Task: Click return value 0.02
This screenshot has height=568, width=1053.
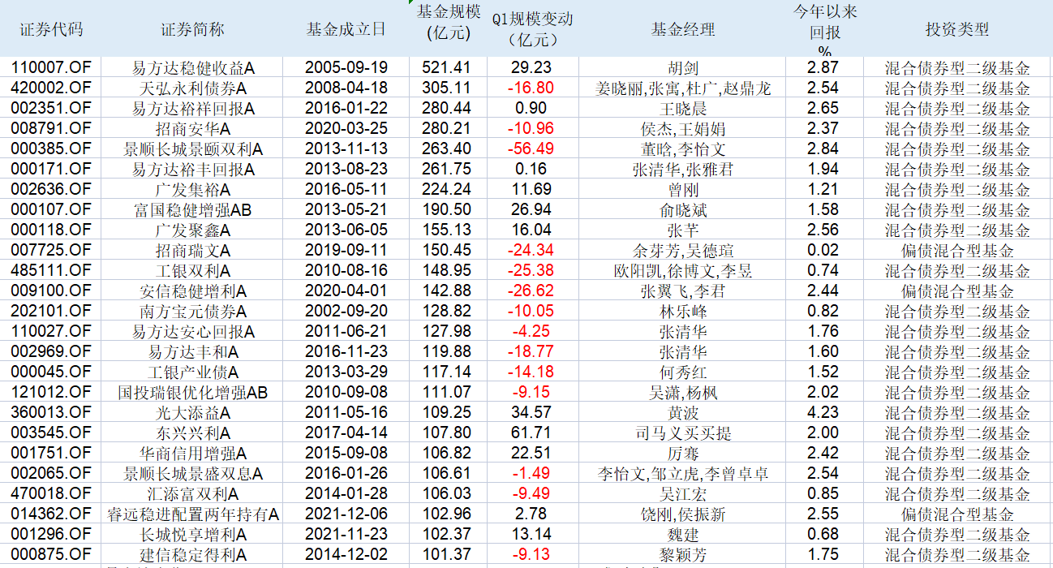Action: point(823,250)
